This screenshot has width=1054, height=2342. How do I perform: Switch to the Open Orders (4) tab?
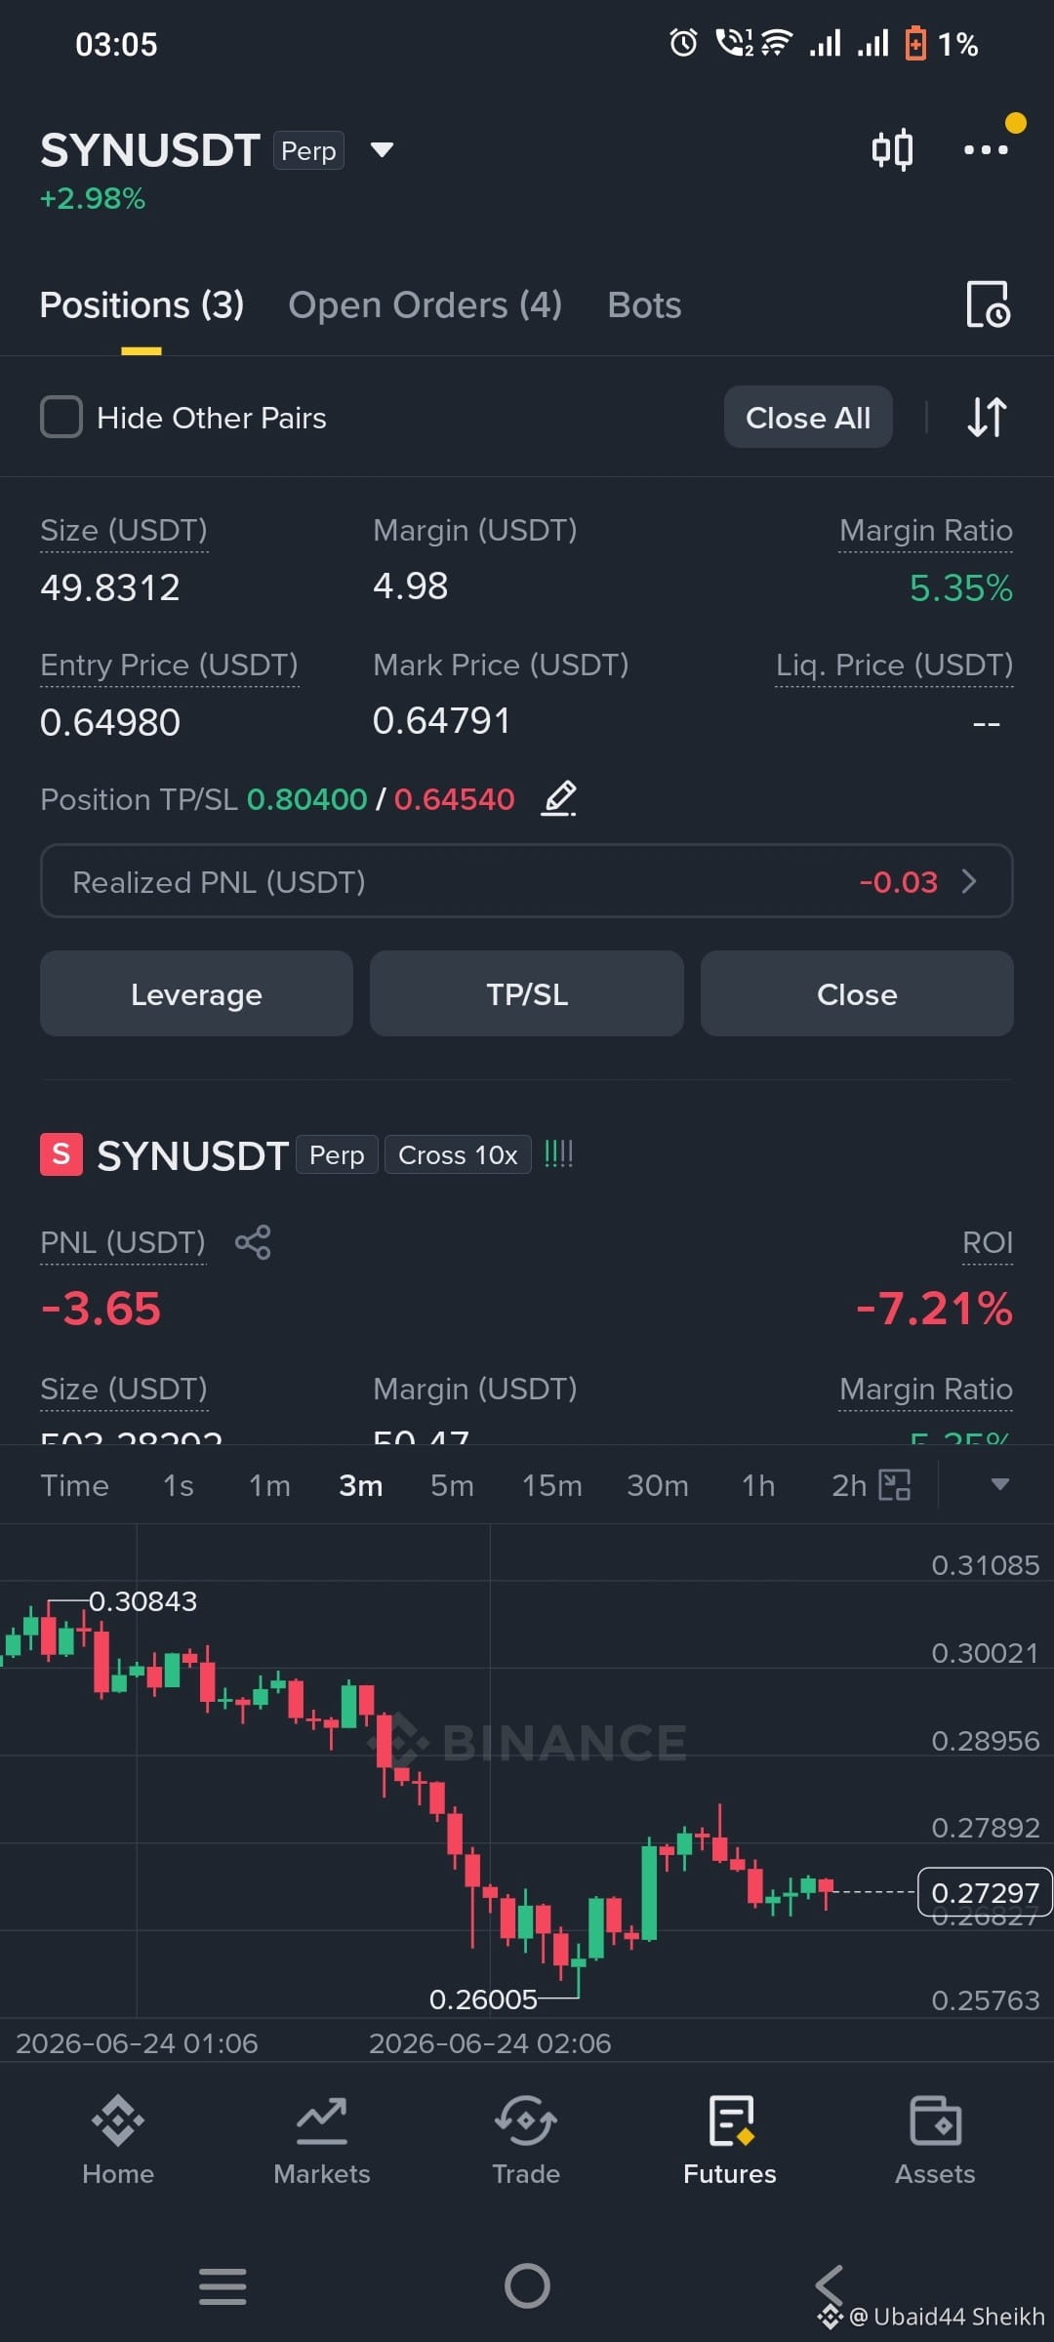click(x=425, y=305)
